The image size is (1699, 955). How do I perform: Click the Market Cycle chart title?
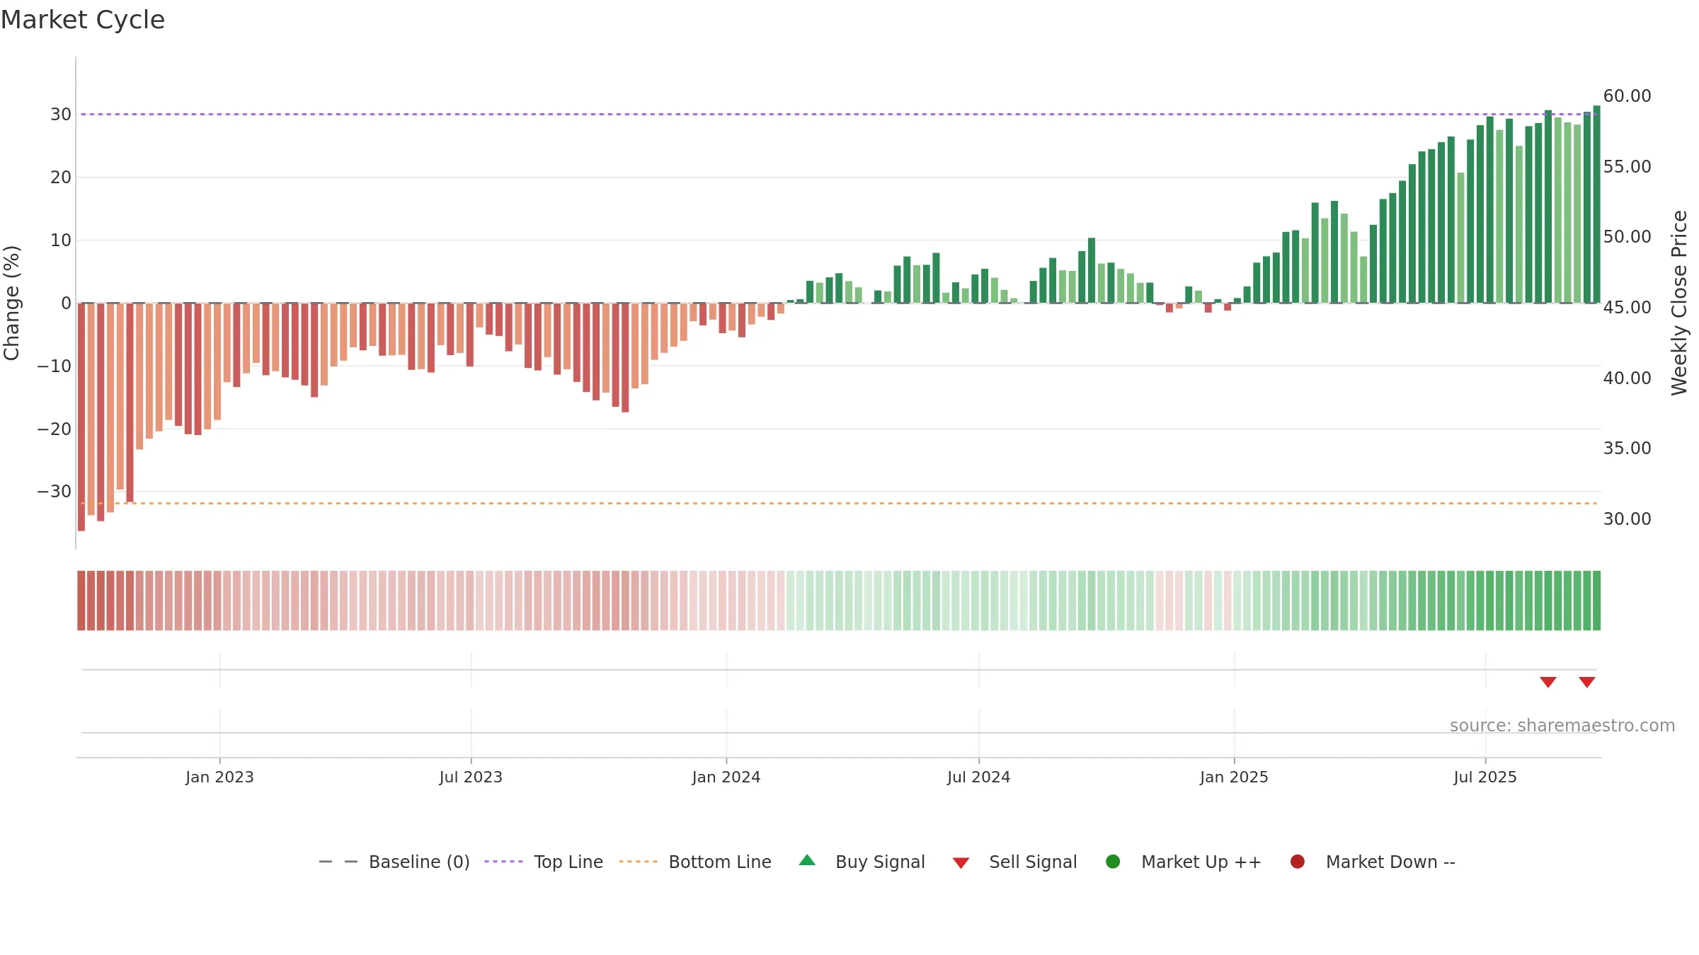coord(83,20)
